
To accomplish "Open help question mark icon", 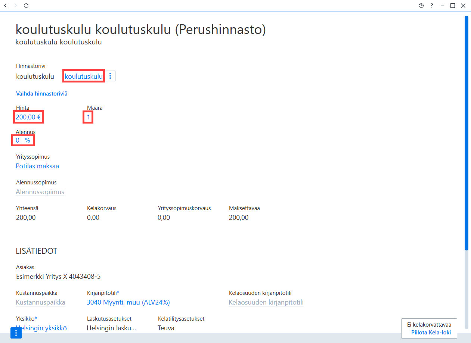I will coord(432,6).
